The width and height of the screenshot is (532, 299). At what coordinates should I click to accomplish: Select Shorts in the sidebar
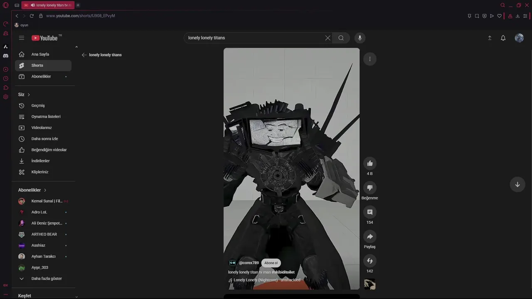click(43, 65)
